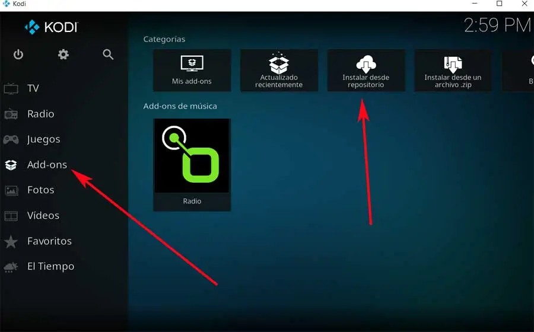534x332 pixels.
Task: Open search with the magnifier icon
Action: [x=108, y=55]
